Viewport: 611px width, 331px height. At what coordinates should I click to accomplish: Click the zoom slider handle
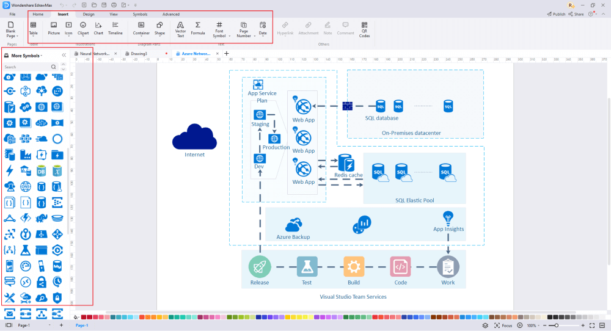[557, 325]
